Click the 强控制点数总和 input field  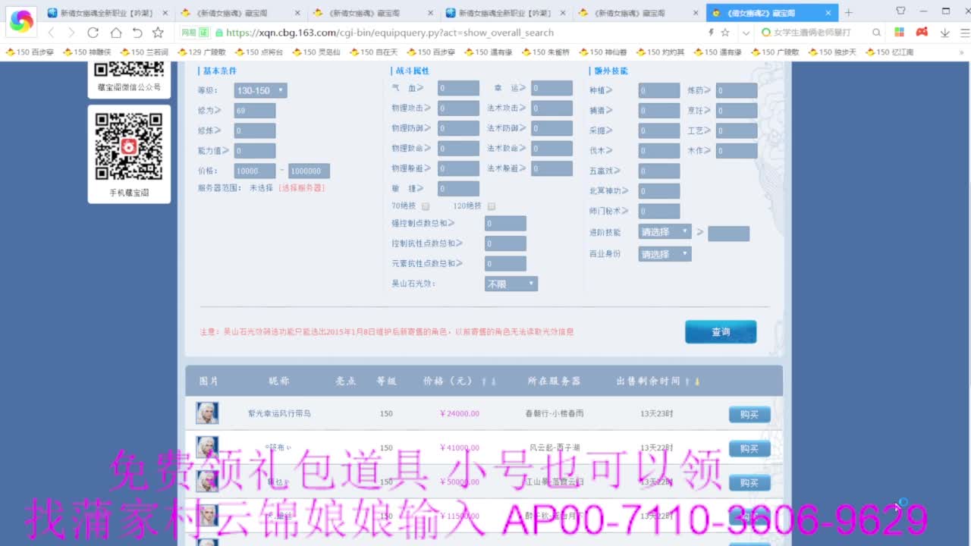click(x=505, y=224)
